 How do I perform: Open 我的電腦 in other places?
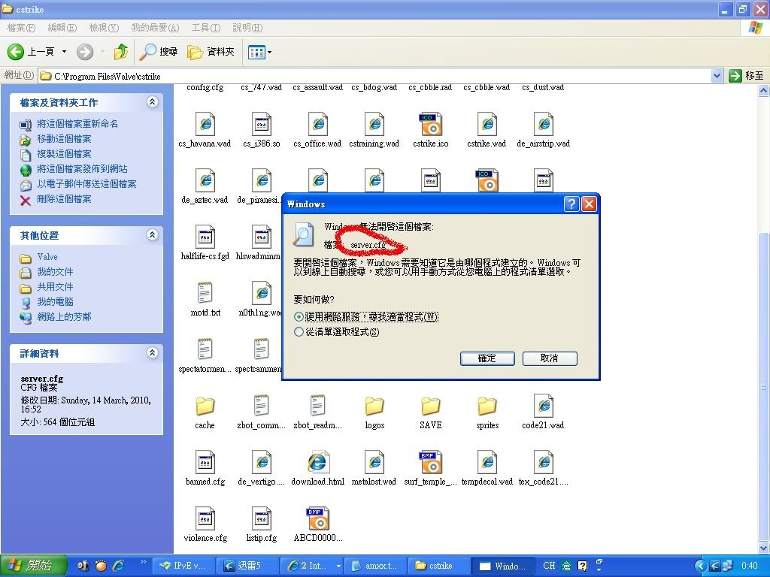(x=55, y=302)
